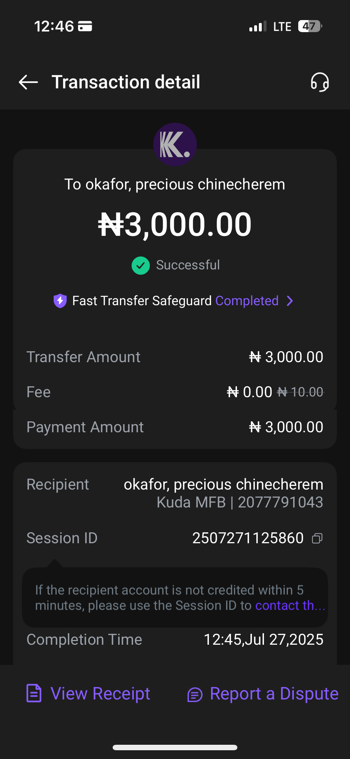Tap the Kuda bank logo
350x759 pixels.
coord(175,145)
